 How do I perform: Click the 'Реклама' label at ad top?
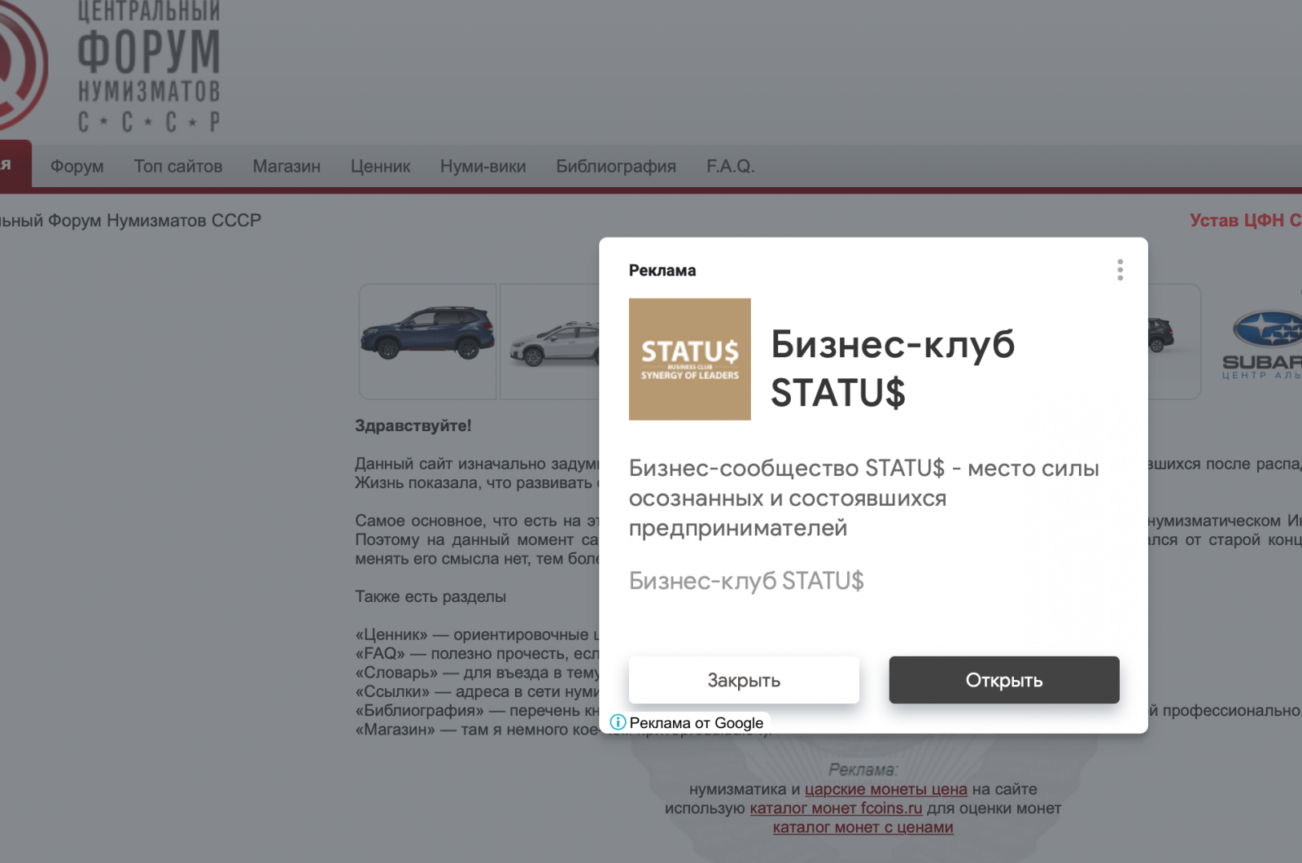pos(662,270)
